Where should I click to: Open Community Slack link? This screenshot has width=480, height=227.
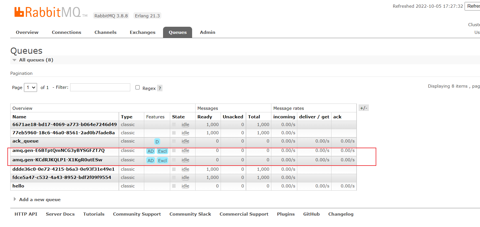tap(190, 214)
